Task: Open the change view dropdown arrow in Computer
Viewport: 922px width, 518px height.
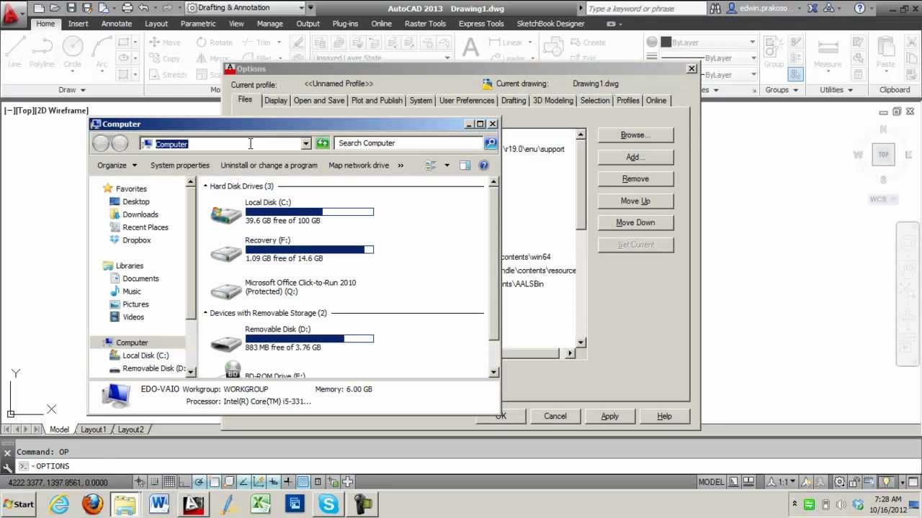Action: coord(447,165)
